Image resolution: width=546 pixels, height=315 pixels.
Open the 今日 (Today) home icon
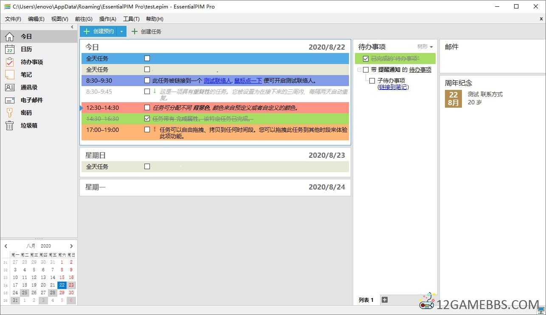pos(9,36)
